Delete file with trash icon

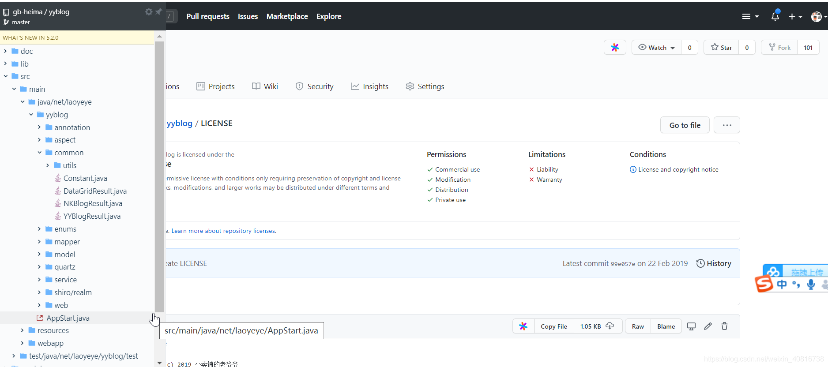[x=724, y=326]
